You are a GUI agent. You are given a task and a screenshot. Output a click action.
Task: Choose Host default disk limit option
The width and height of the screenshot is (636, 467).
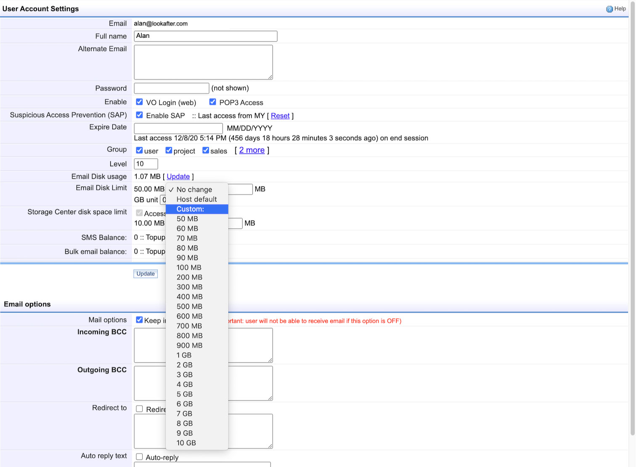(x=196, y=199)
